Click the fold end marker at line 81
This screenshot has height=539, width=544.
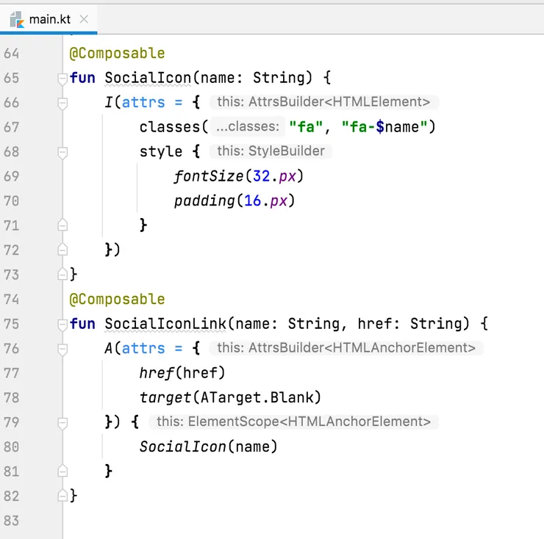(62, 471)
